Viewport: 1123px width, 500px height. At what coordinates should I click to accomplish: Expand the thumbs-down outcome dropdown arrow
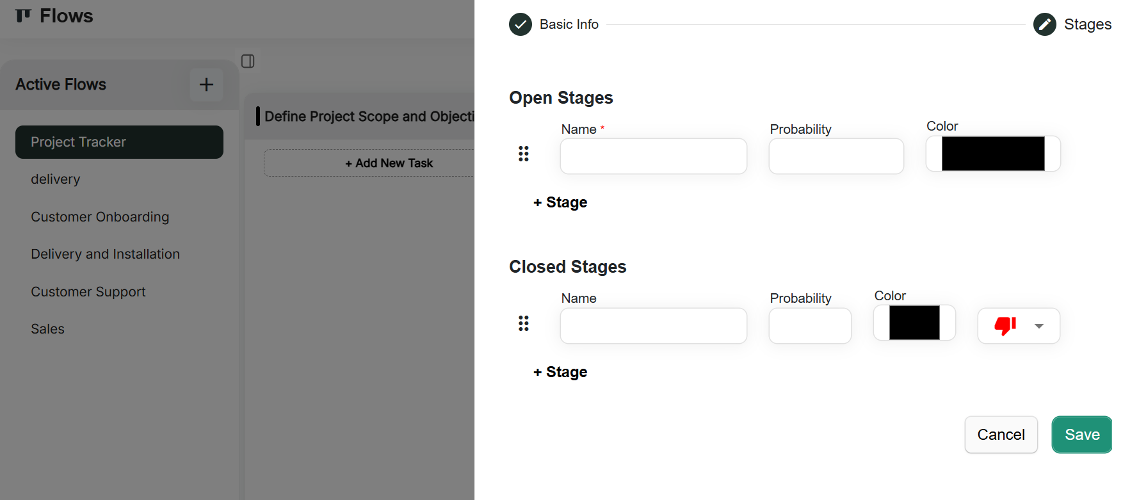pyautogui.click(x=1039, y=326)
